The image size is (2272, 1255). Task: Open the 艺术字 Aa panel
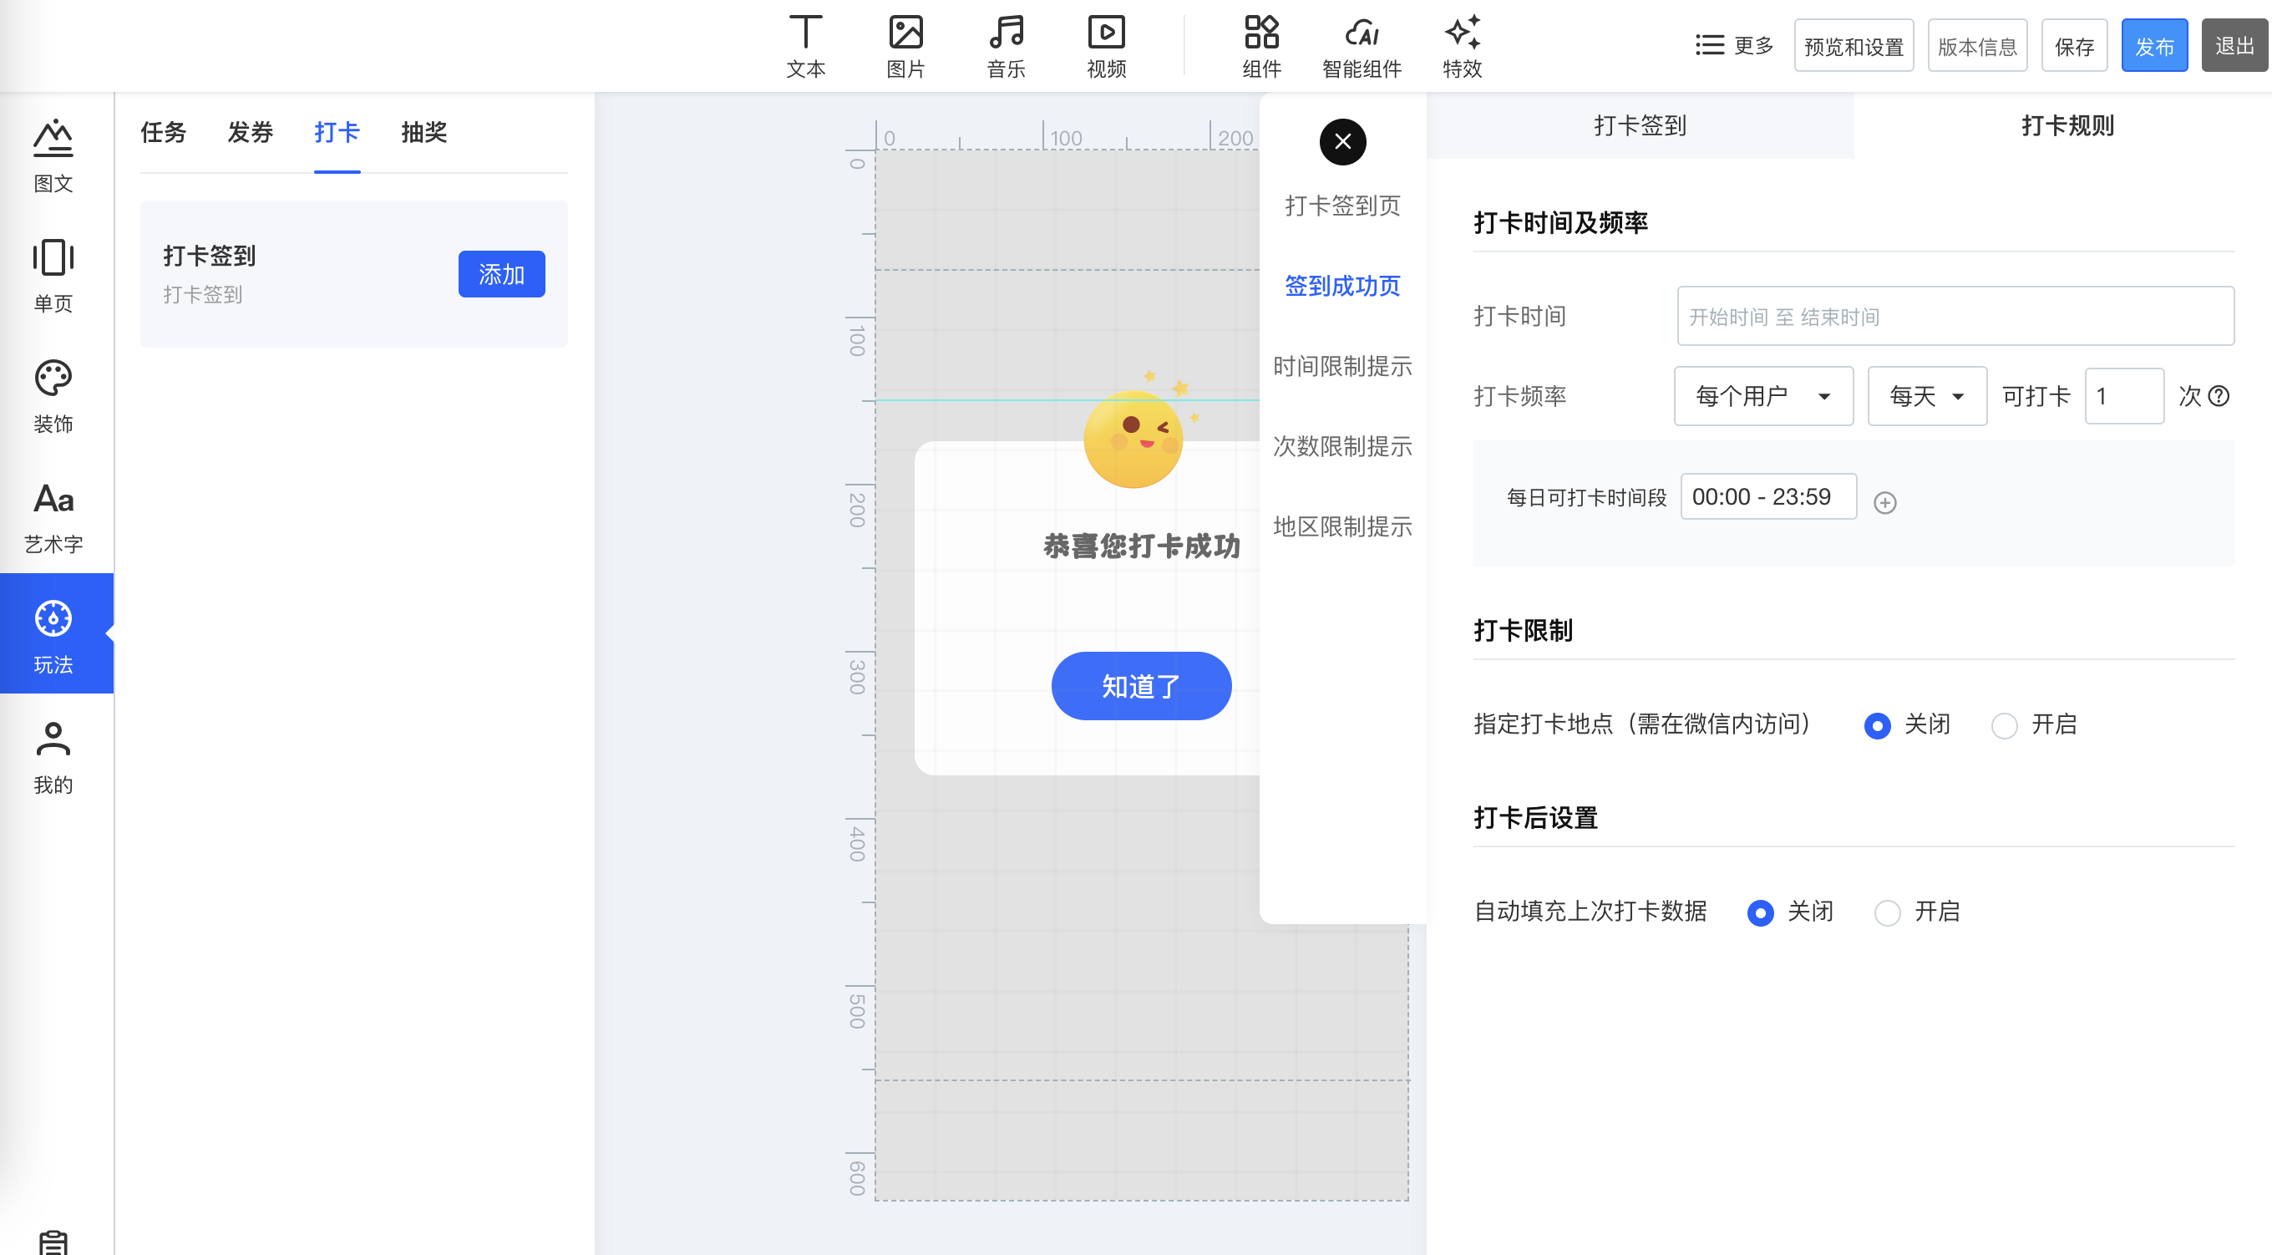point(53,516)
